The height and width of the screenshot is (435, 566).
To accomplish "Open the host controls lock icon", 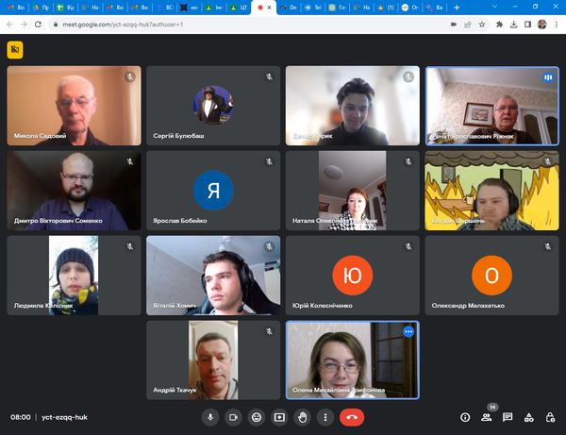I will (549, 417).
